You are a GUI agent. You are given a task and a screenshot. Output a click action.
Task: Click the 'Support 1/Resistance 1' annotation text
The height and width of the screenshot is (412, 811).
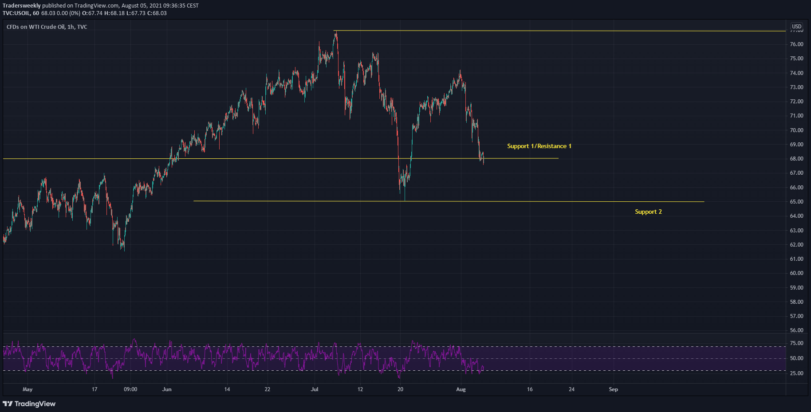(539, 146)
